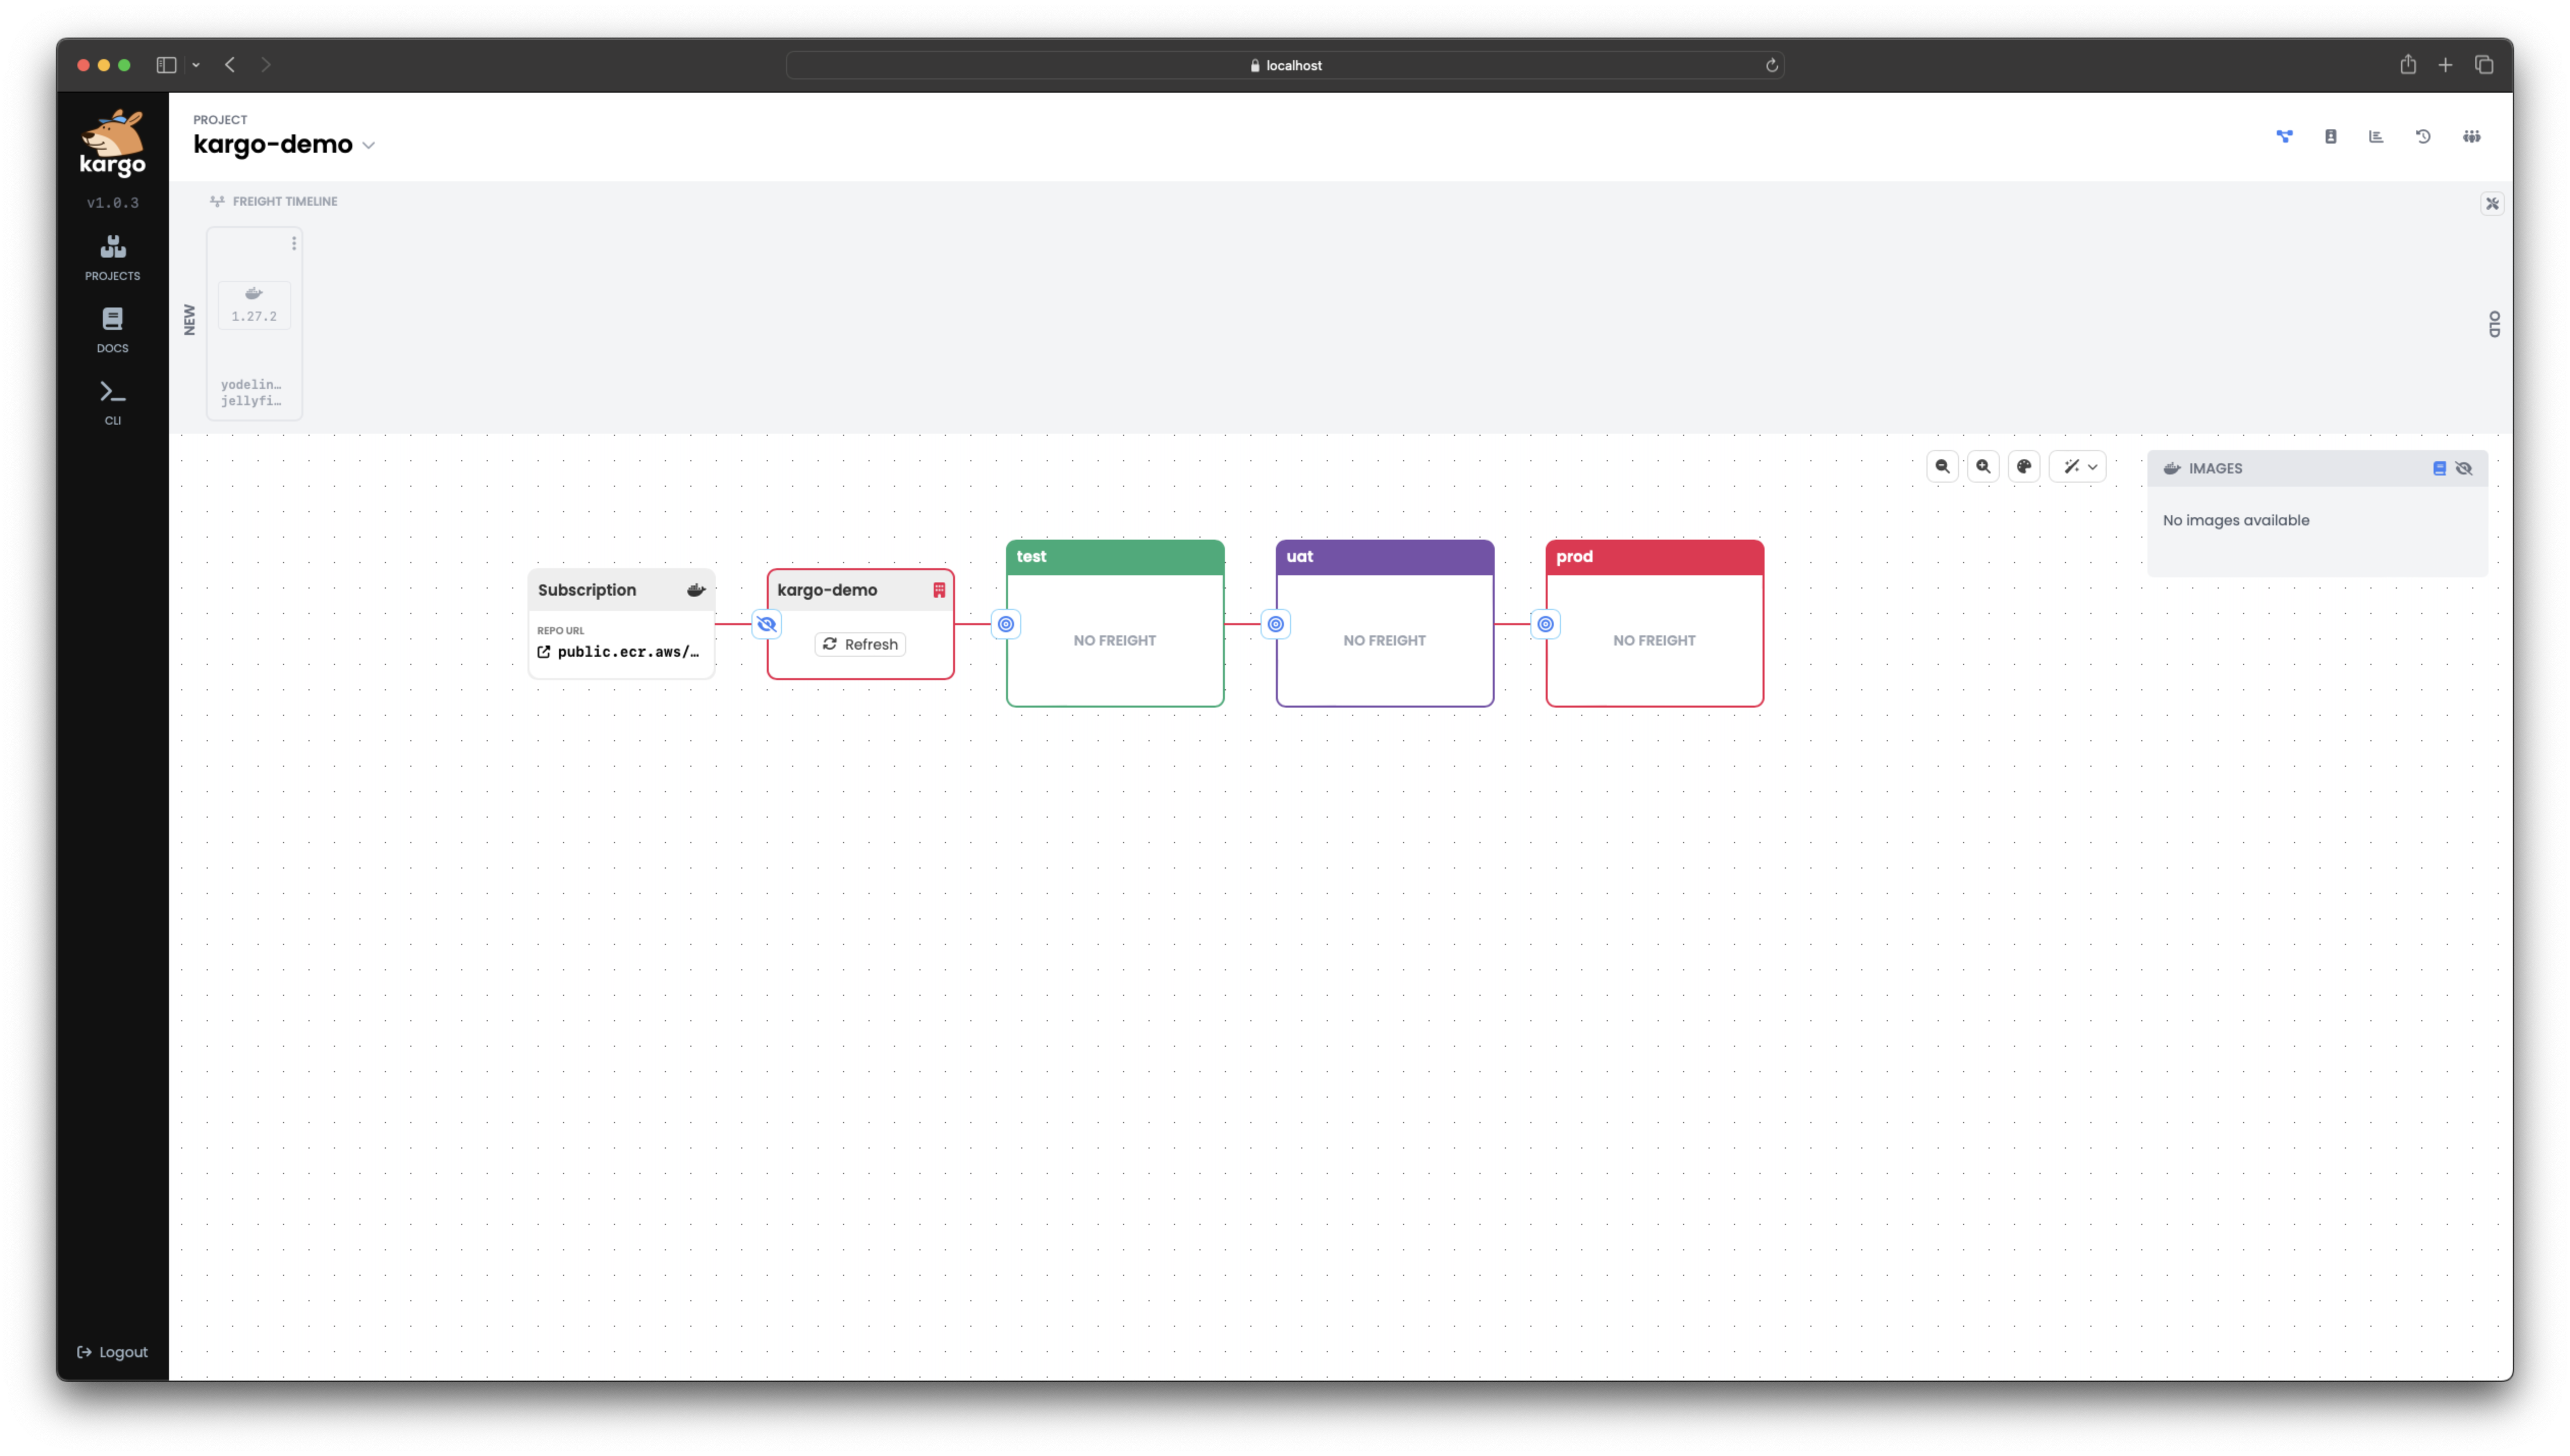The image size is (2570, 1456).
Task: Click the Kargo logo in the sidebar
Action: tap(112, 143)
